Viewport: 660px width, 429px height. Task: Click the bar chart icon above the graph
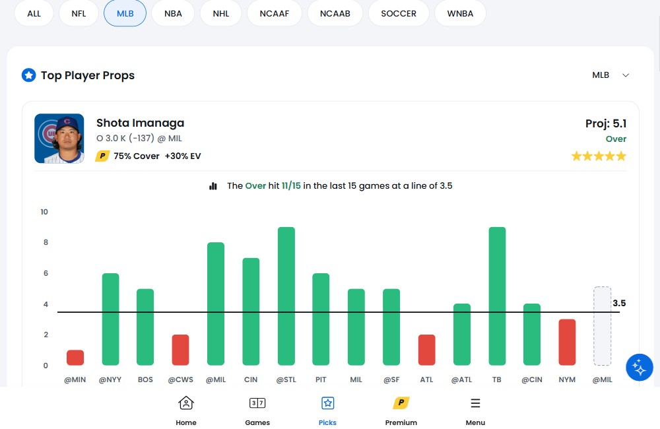tap(213, 186)
